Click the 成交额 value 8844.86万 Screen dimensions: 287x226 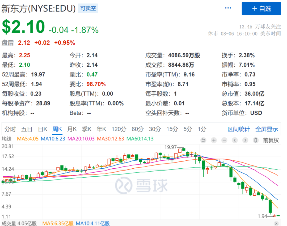click(181, 65)
